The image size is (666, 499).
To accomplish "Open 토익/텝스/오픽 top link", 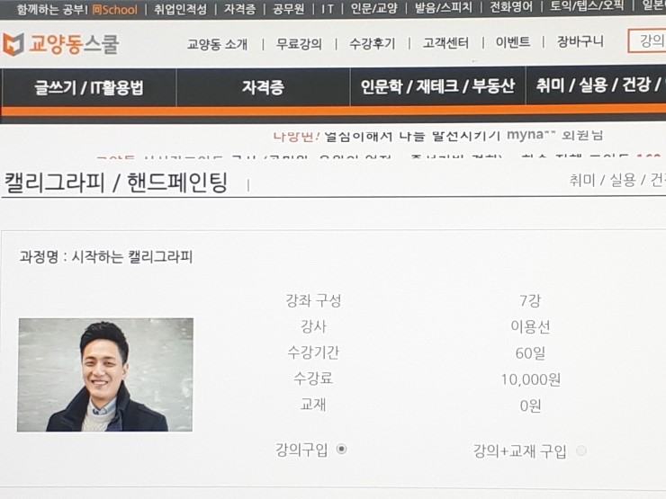I will [x=587, y=6].
